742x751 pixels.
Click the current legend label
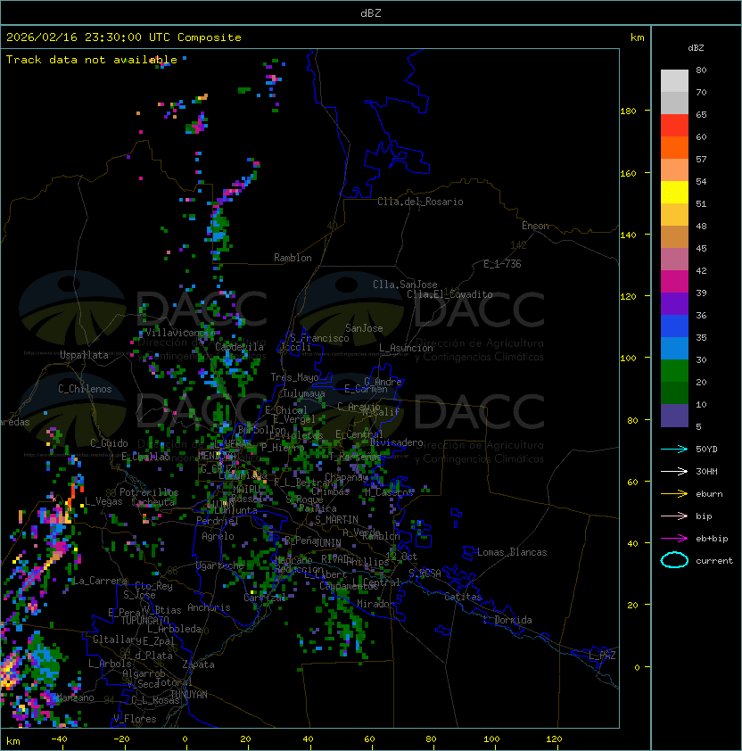click(x=714, y=560)
